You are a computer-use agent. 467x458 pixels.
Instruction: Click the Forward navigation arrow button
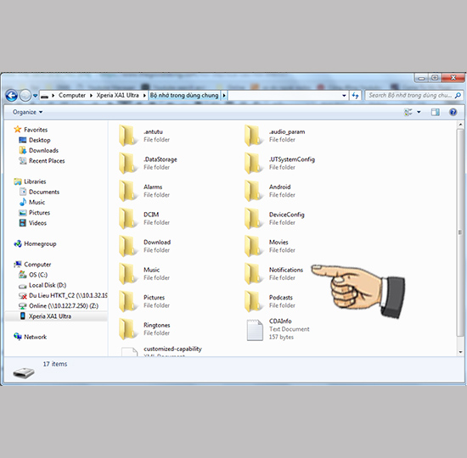25,96
